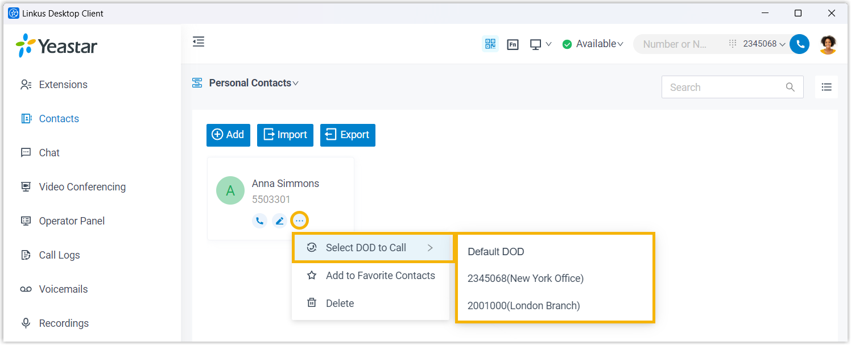Click the blue call button in header
This screenshot has height=345, width=851.
800,44
